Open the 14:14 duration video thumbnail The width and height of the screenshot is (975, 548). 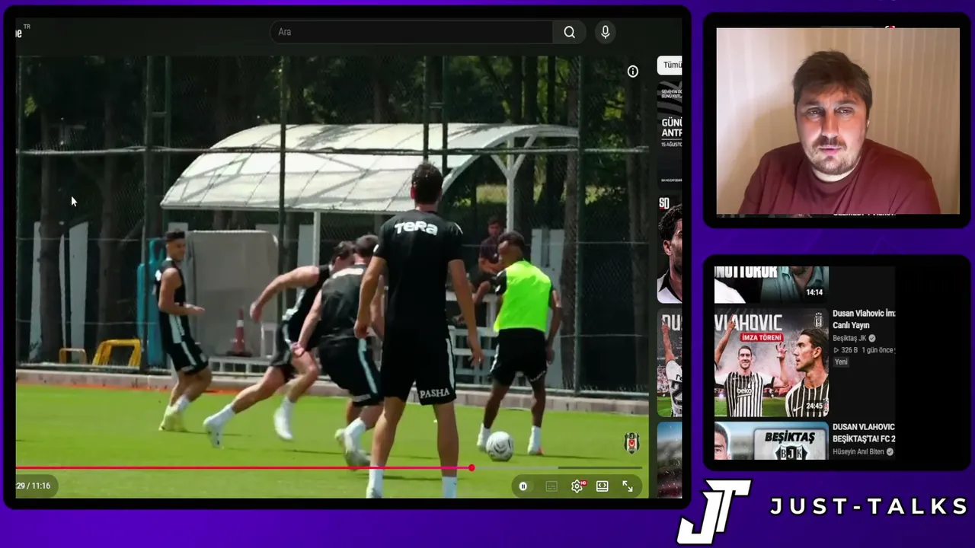coord(771,285)
